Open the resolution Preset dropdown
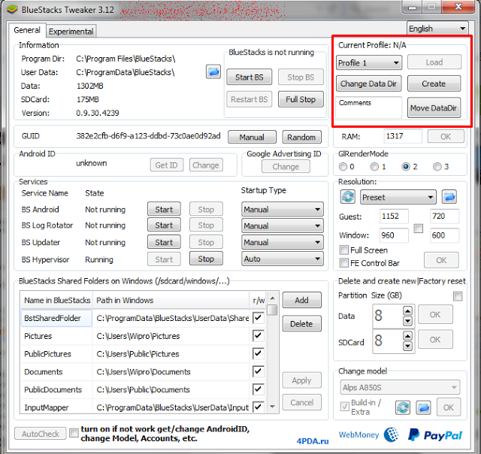This screenshot has width=481, height=454. (398, 197)
